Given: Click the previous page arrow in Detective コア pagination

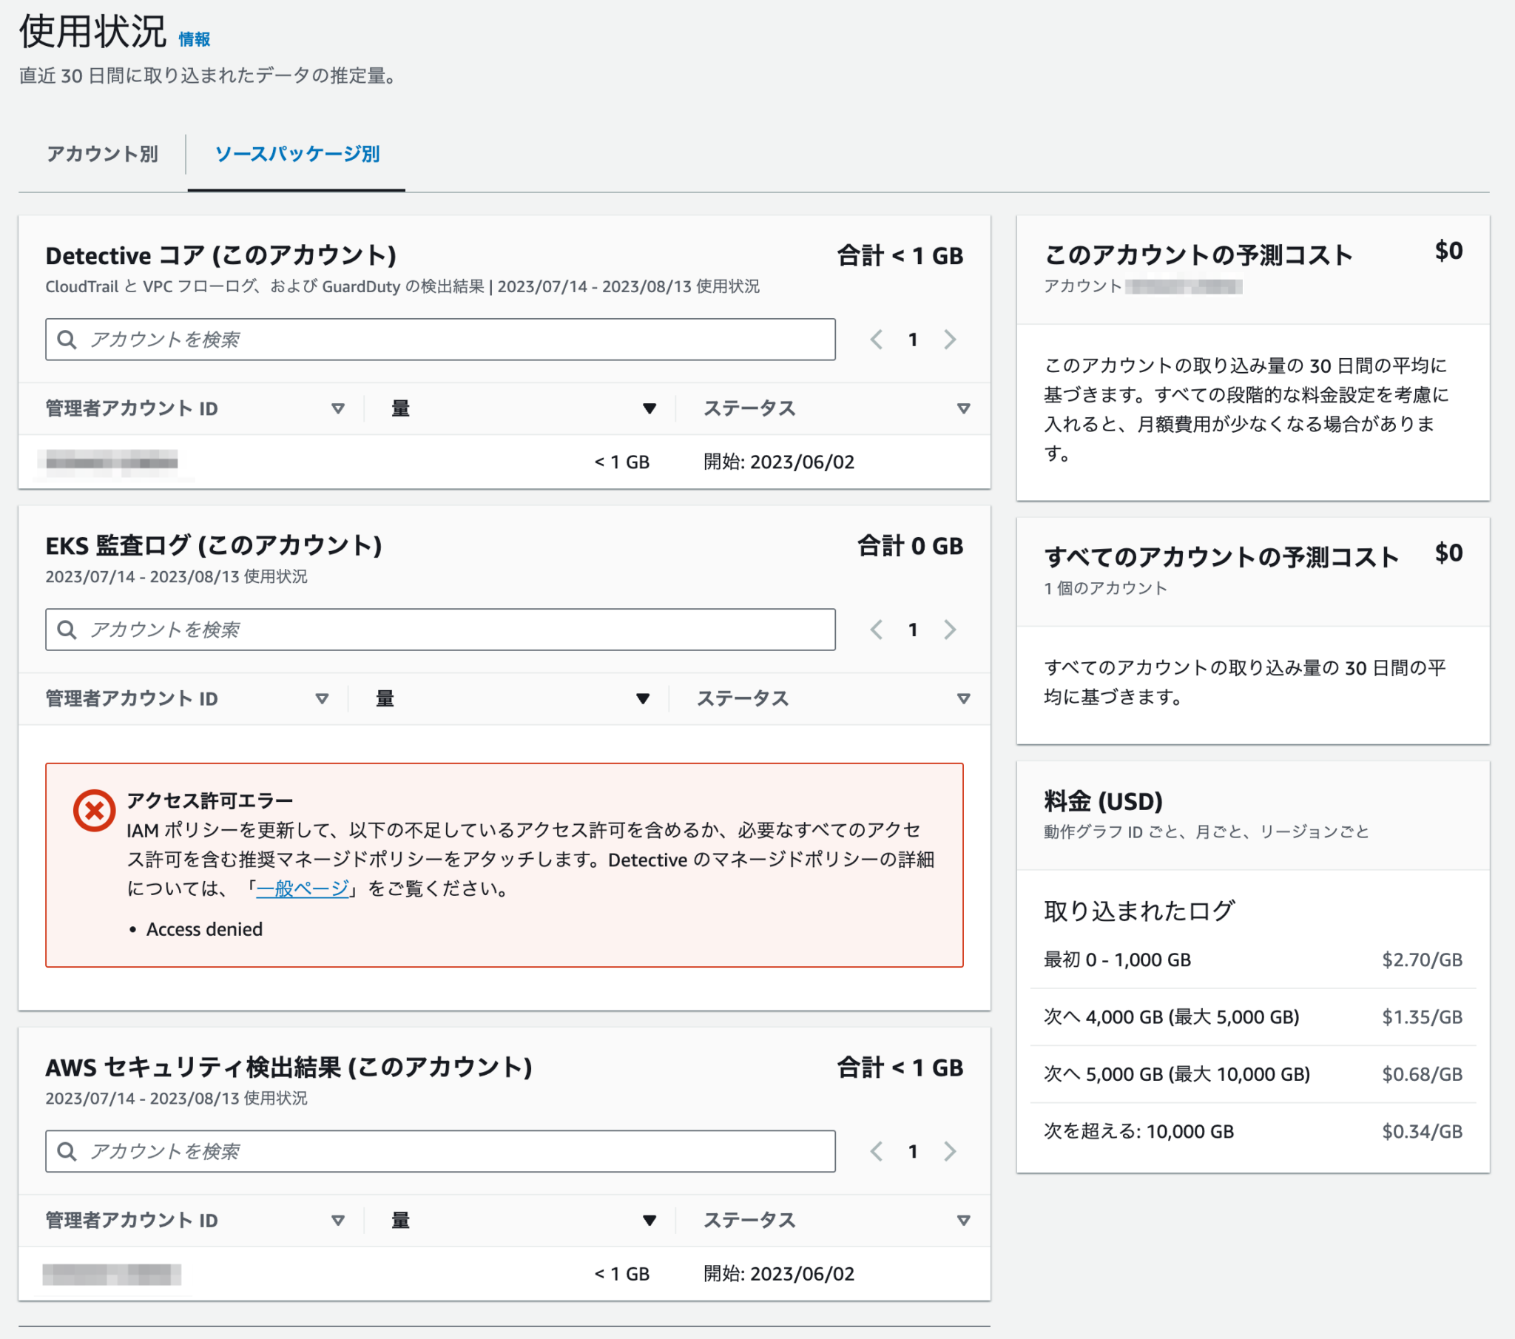Looking at the screenshot, I should click(877, 340).
